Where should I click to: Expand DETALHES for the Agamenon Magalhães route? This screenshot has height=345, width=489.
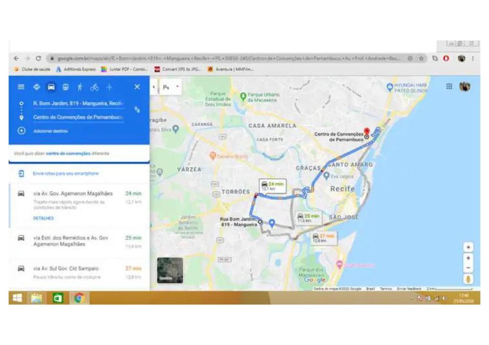43,218
